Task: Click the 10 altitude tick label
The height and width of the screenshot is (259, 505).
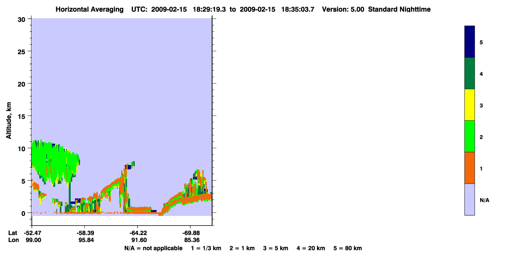Action: (x=22, y=148)
